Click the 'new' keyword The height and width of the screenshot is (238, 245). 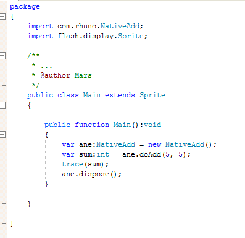pos(154,144)
